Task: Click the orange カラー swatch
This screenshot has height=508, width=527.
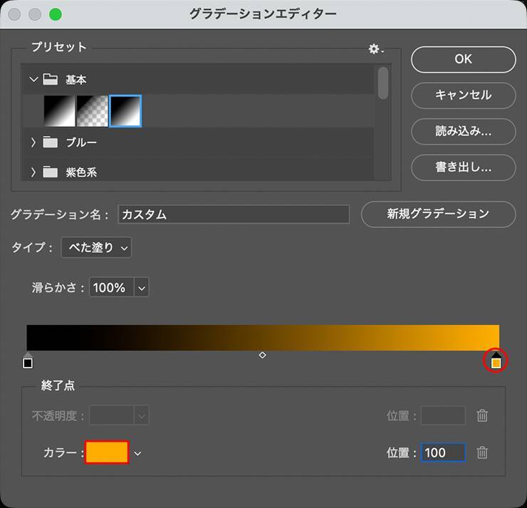Action: point(107,452)
